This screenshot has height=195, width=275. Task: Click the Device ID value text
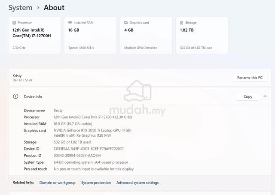point(89,149)
